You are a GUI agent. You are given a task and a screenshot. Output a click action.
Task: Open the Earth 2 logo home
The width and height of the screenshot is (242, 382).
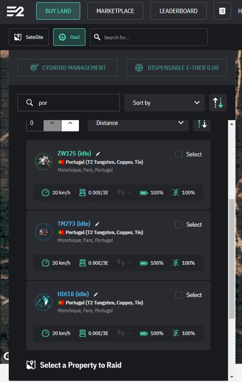15,11
